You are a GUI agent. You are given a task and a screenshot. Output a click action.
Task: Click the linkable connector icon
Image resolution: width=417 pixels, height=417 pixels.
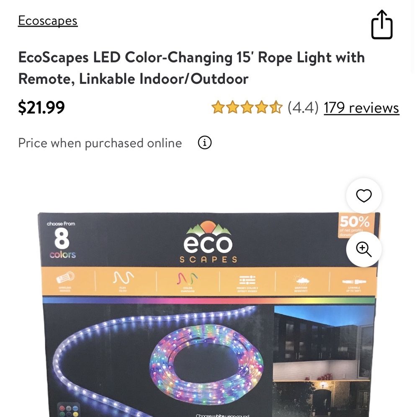(x=354, y=281)
